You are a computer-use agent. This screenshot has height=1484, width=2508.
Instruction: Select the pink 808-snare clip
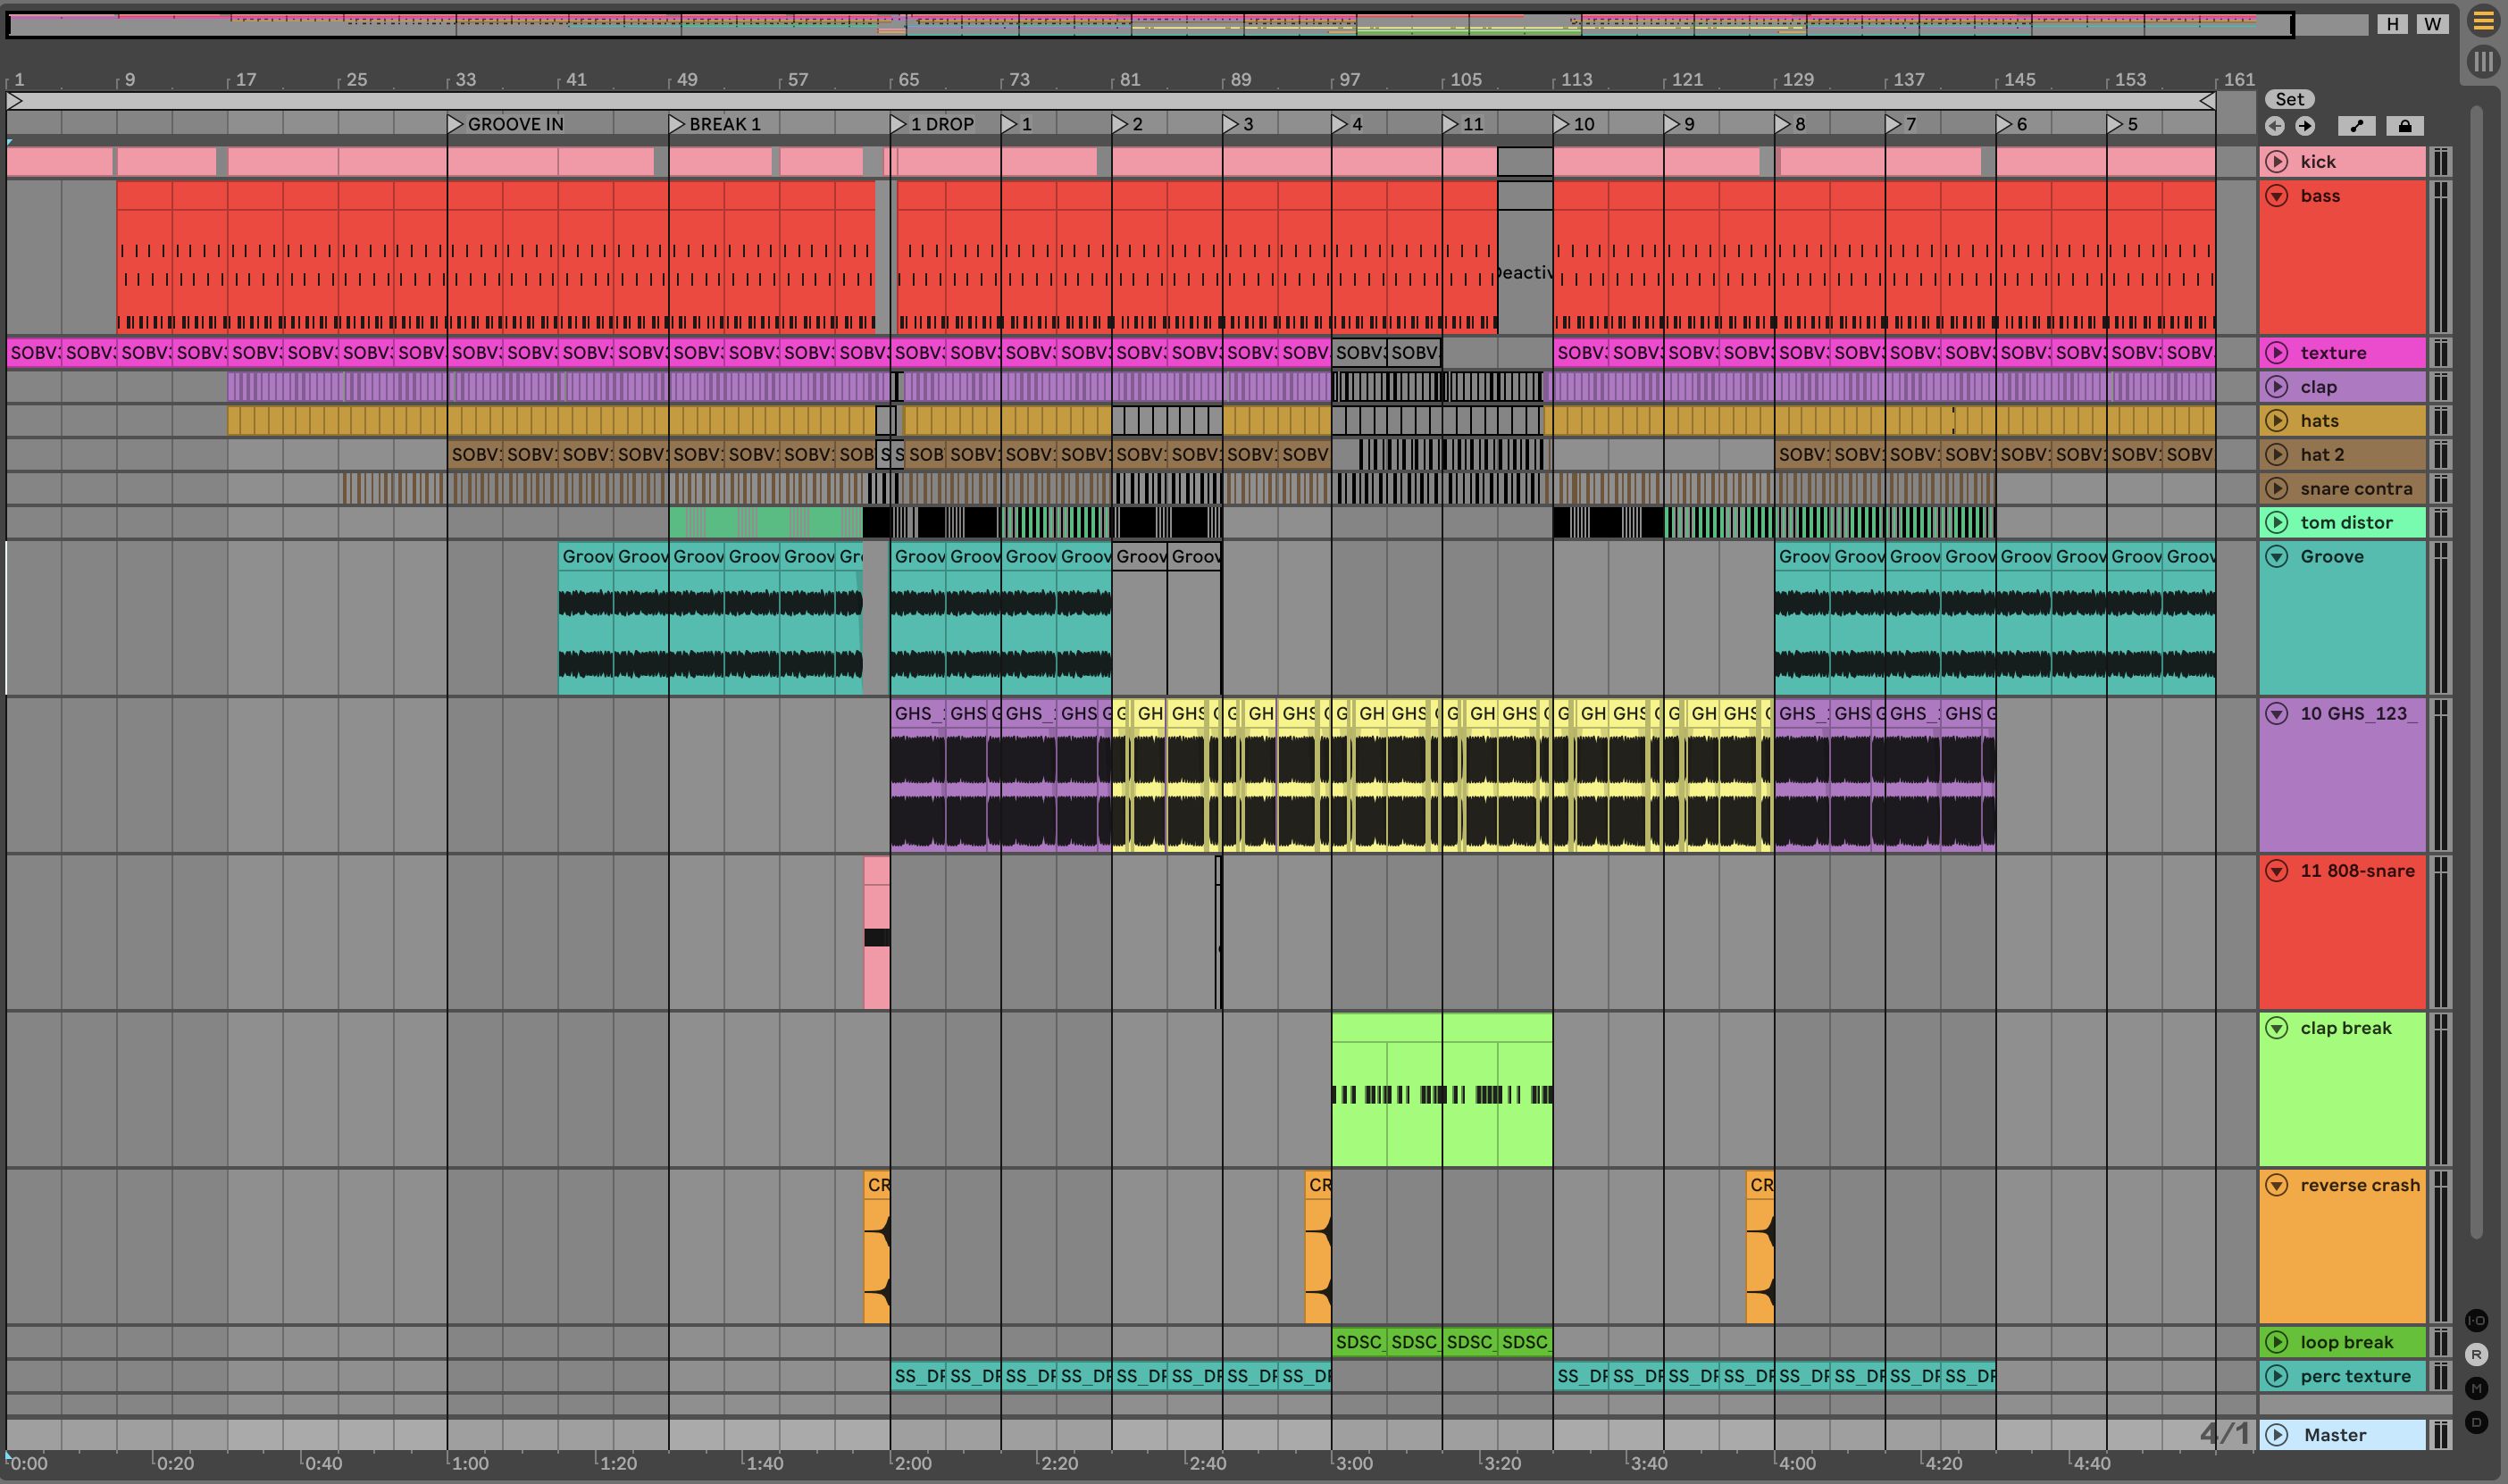click(x=877, y=932)
